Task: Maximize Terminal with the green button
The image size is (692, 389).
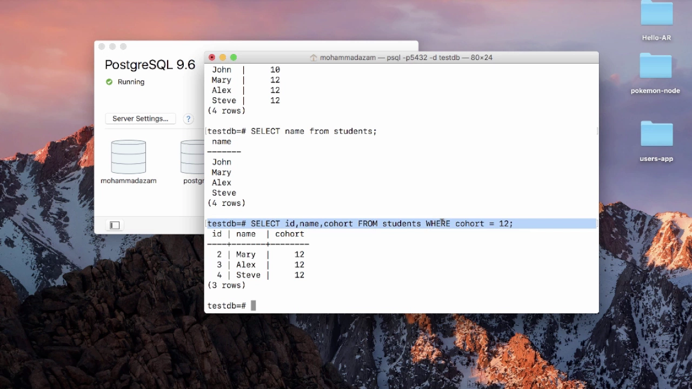Action: click(234, 57)
